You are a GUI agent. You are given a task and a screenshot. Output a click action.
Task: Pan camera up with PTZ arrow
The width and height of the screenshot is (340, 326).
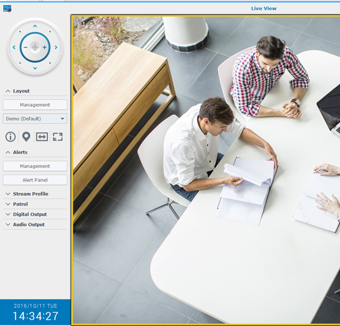35,26
